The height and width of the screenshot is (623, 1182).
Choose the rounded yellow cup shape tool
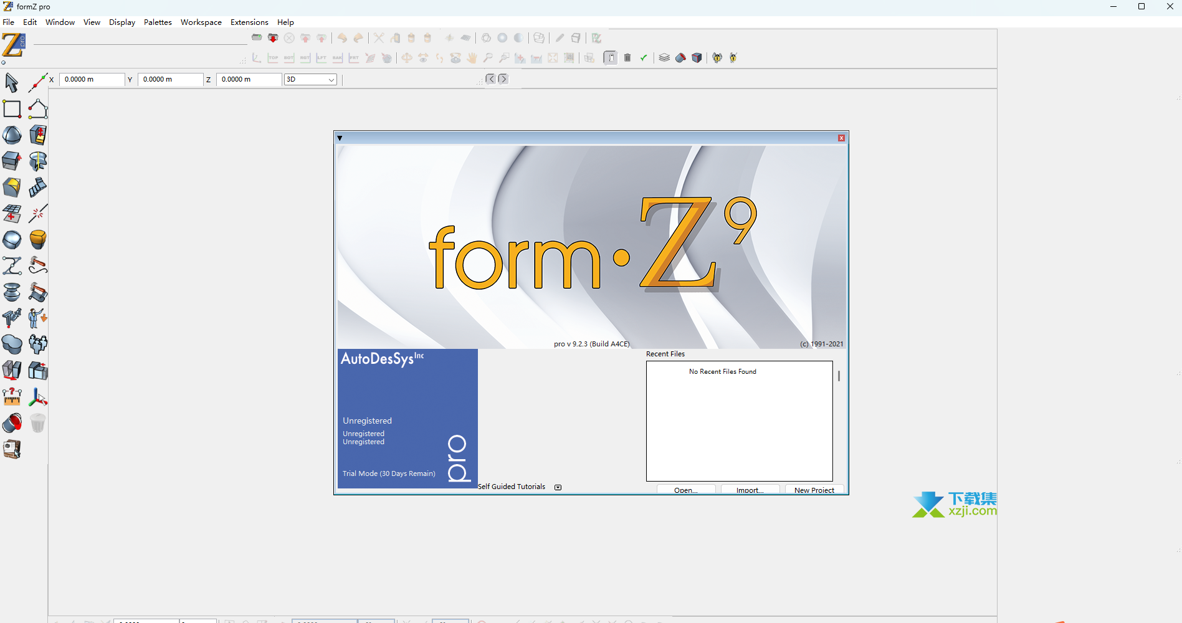pyautogui.click(x=38, y=239)
